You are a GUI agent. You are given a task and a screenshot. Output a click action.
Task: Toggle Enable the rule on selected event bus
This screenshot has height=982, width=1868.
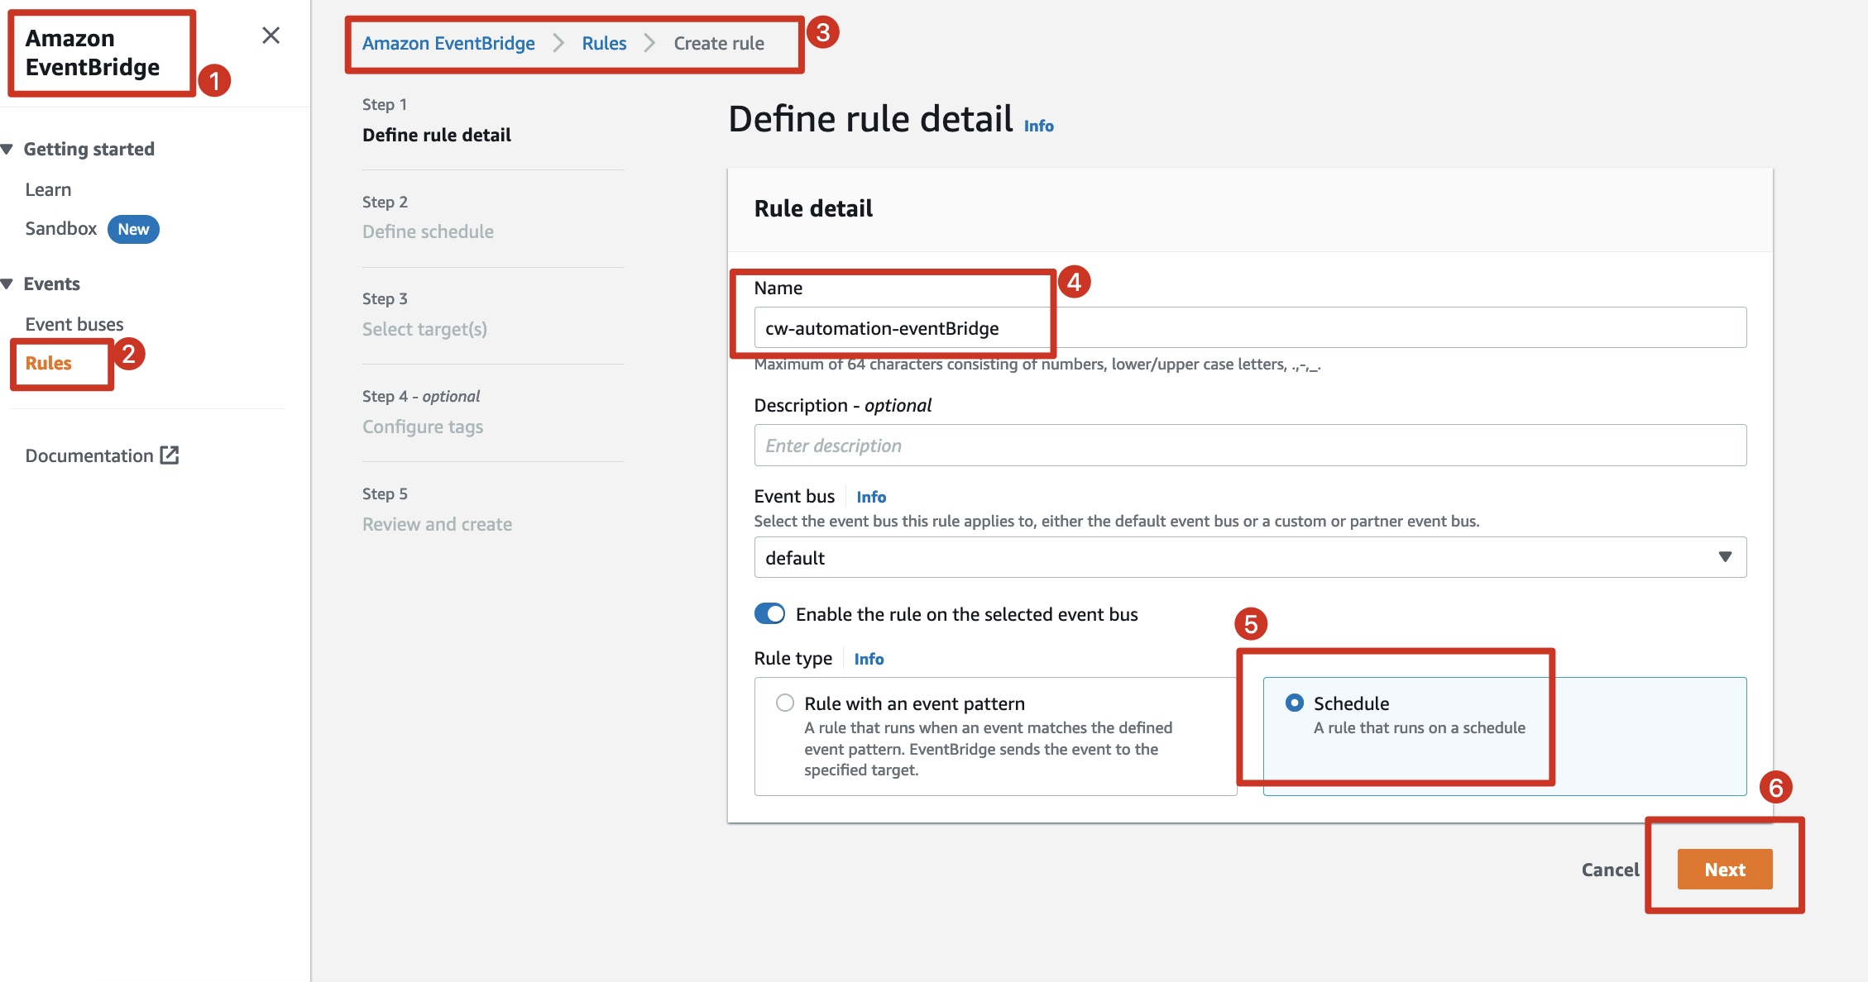coord(769,613)
